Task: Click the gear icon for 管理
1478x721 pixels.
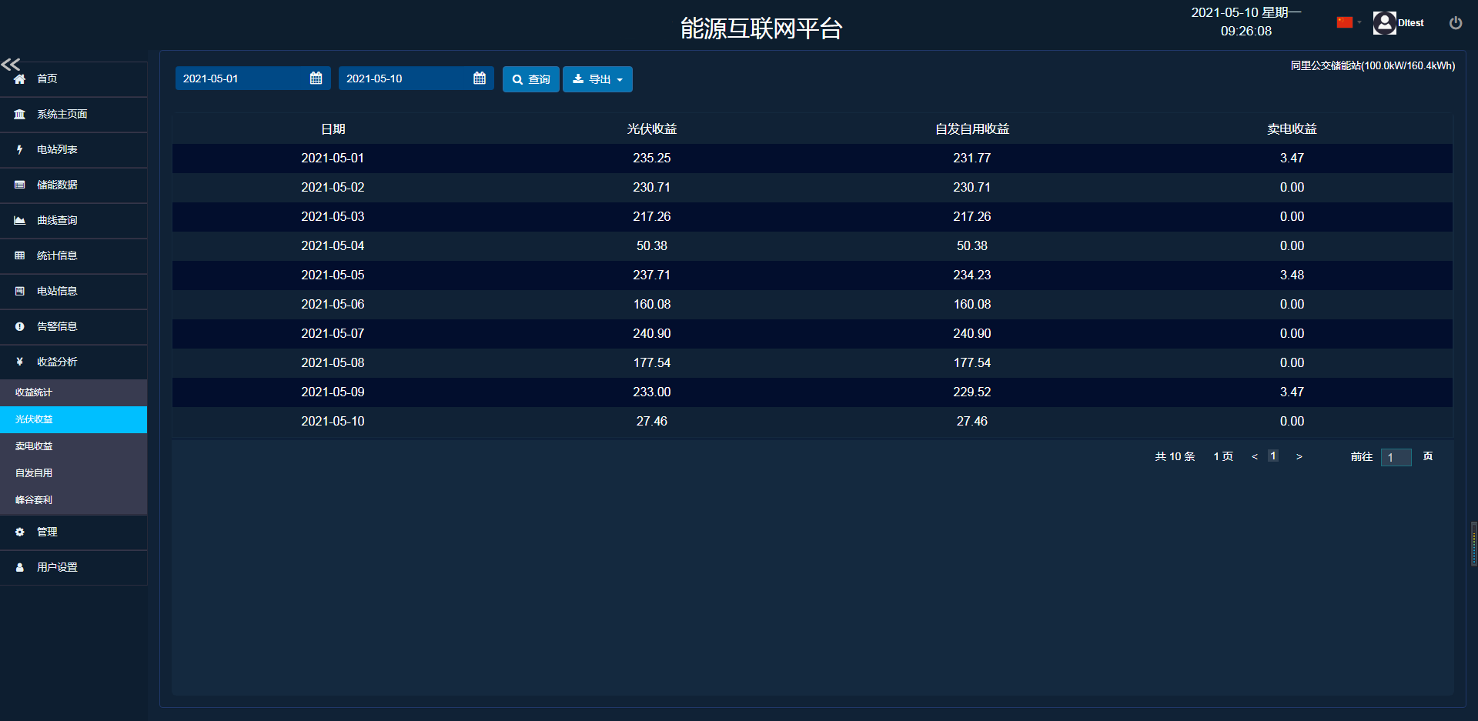Action: (x=20, y=532)
